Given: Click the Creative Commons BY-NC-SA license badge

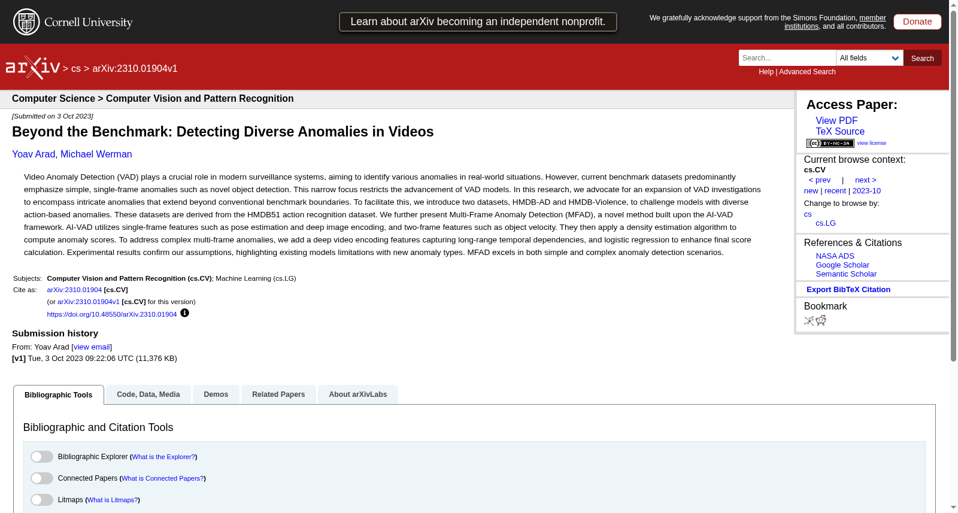Looking at the screenshot, I should (830, 143).
